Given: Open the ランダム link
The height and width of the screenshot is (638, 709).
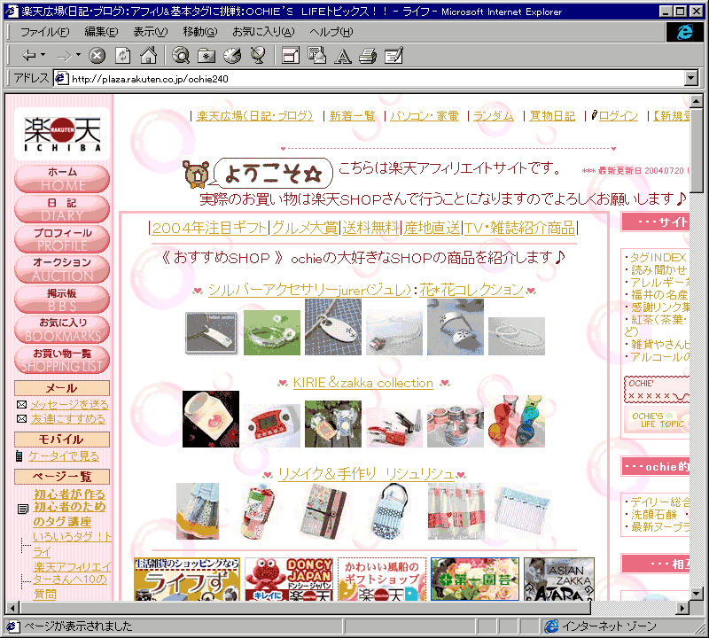Looking at the screenshot, I should click(494, 116).
